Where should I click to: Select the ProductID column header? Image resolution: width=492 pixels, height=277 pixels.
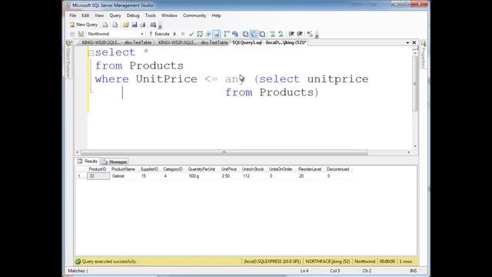(98, 169)
